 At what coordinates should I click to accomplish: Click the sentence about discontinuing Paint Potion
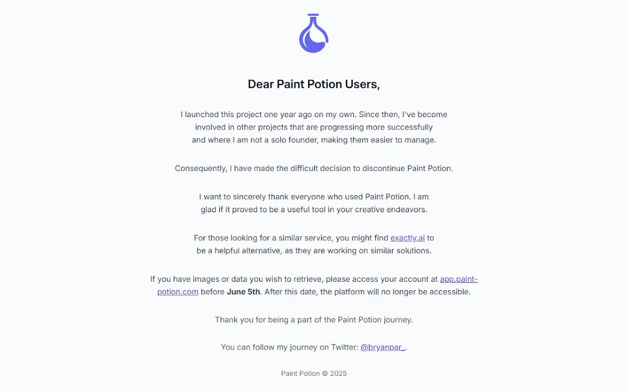tap(314, 168)
